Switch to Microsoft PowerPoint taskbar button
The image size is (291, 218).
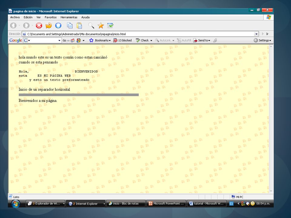pyautogui.click(x=166, y=203)
